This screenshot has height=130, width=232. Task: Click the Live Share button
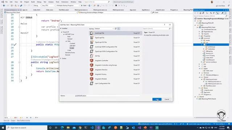(220, 6)
